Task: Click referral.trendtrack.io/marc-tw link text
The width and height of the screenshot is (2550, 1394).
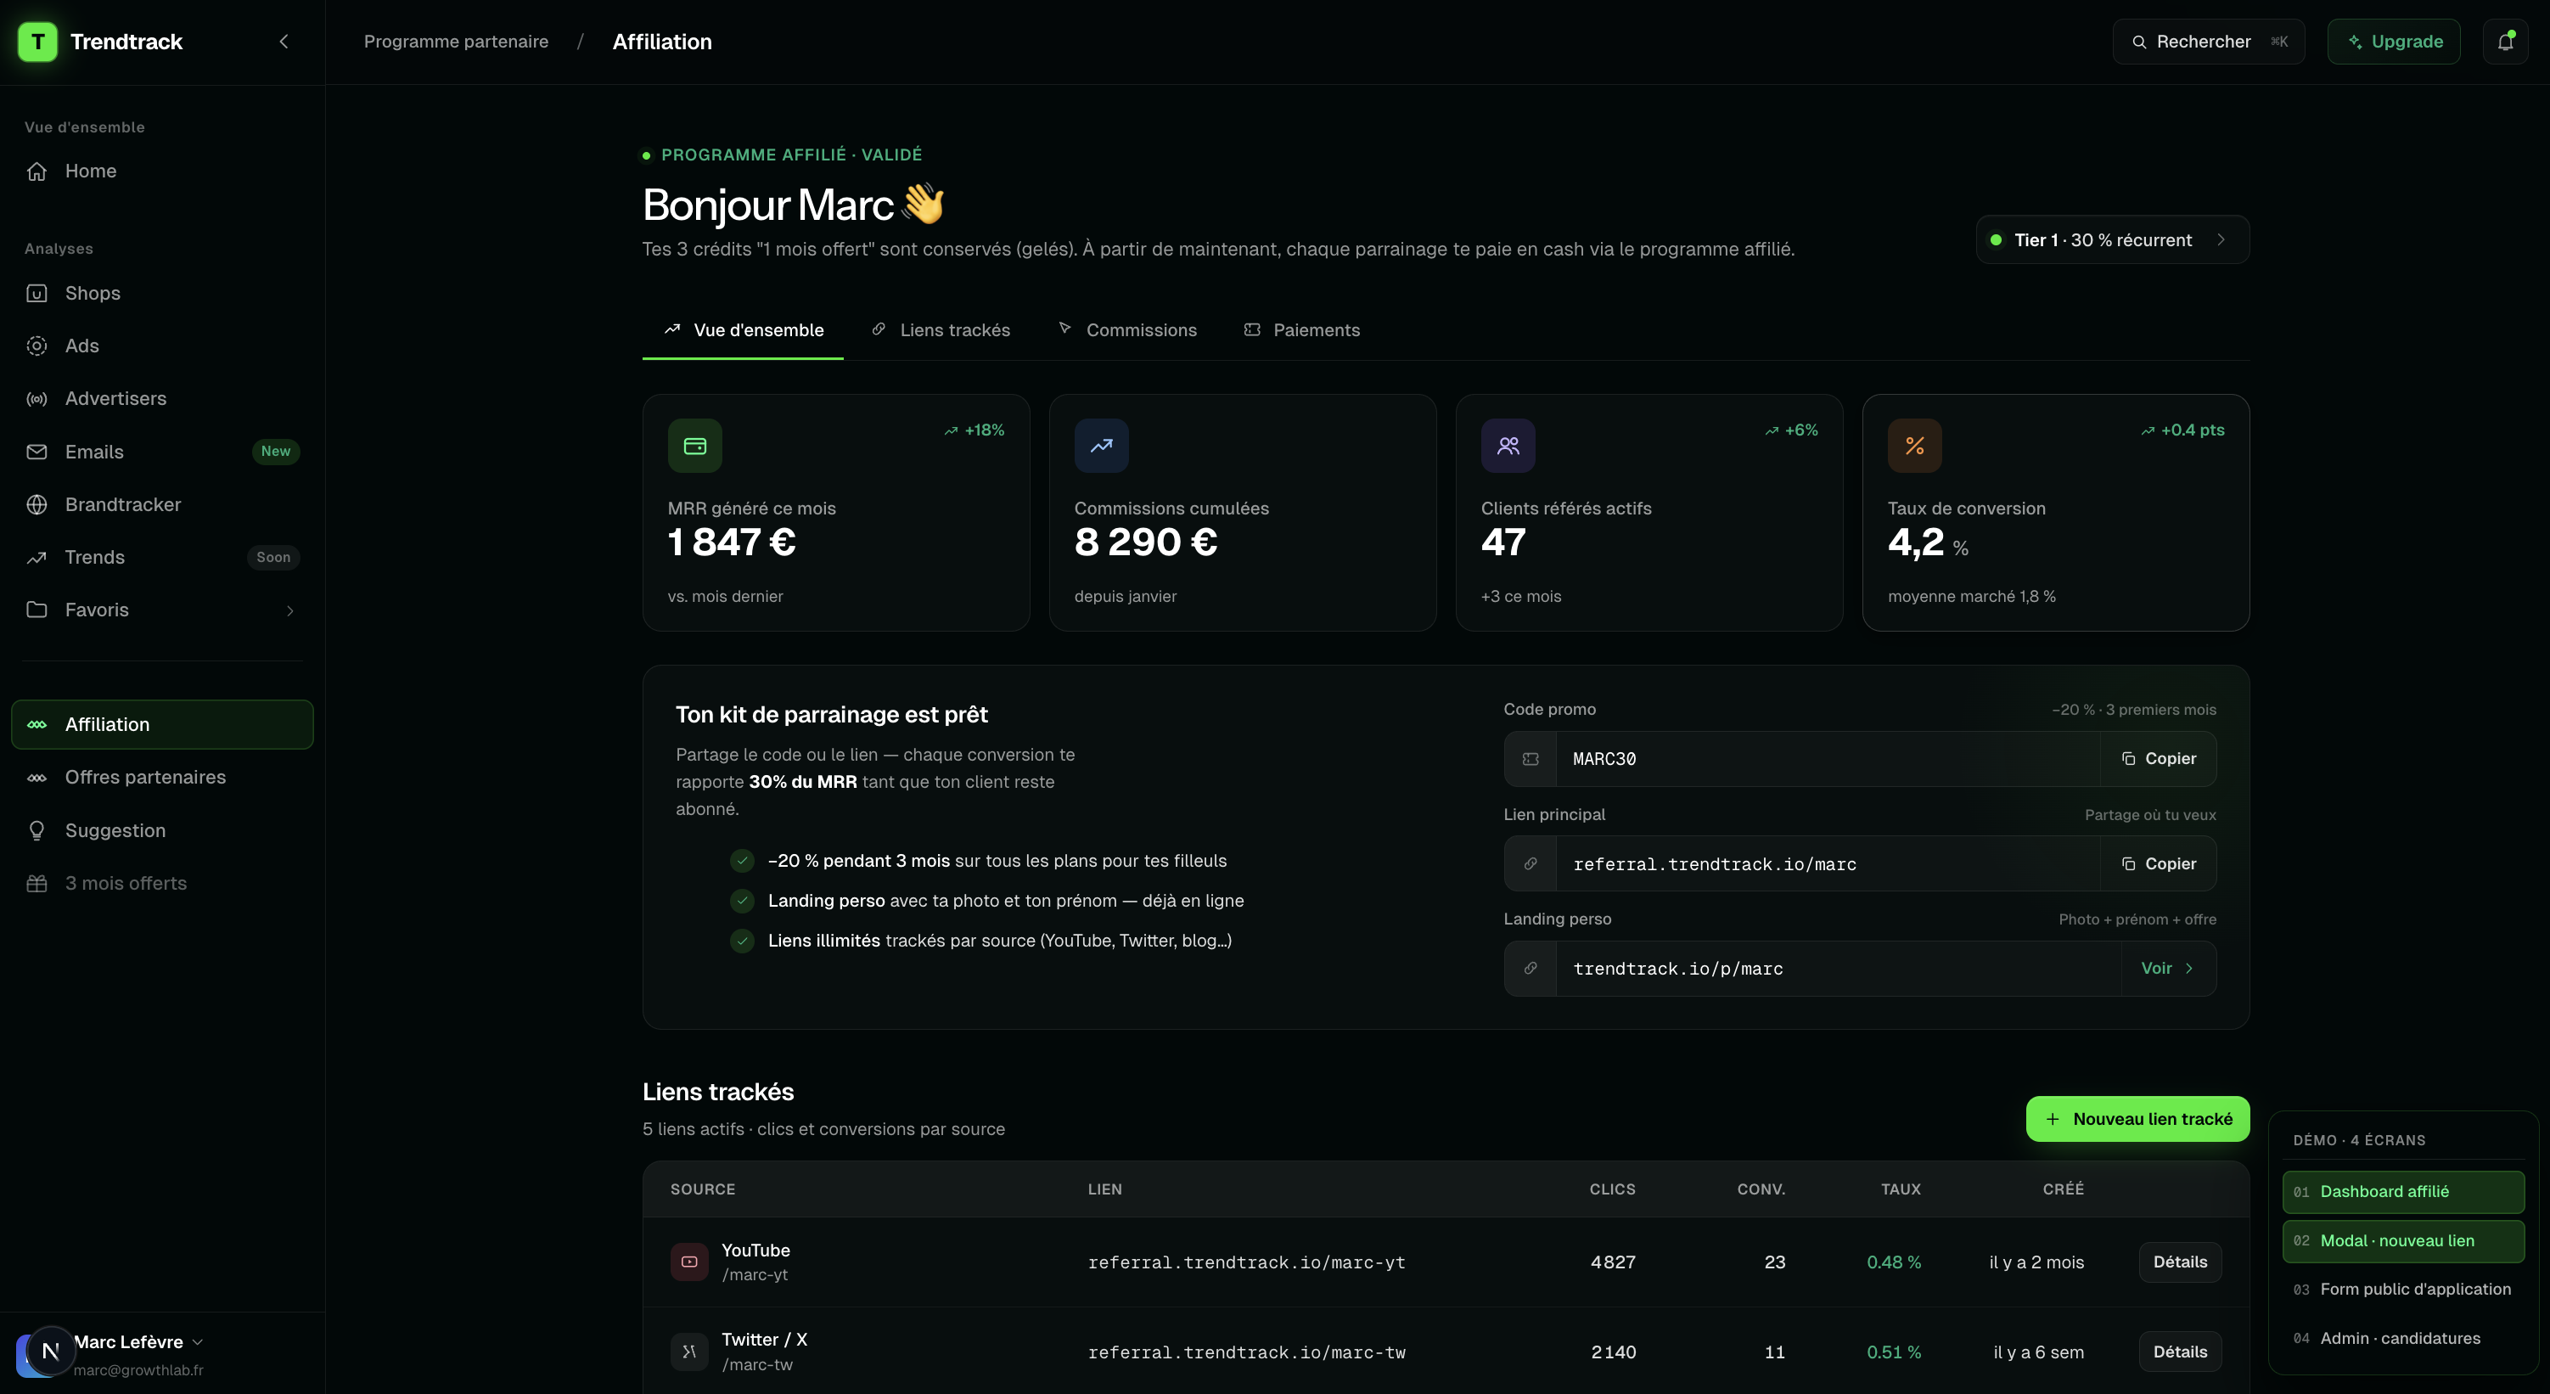Action: coord(1246,1353)
